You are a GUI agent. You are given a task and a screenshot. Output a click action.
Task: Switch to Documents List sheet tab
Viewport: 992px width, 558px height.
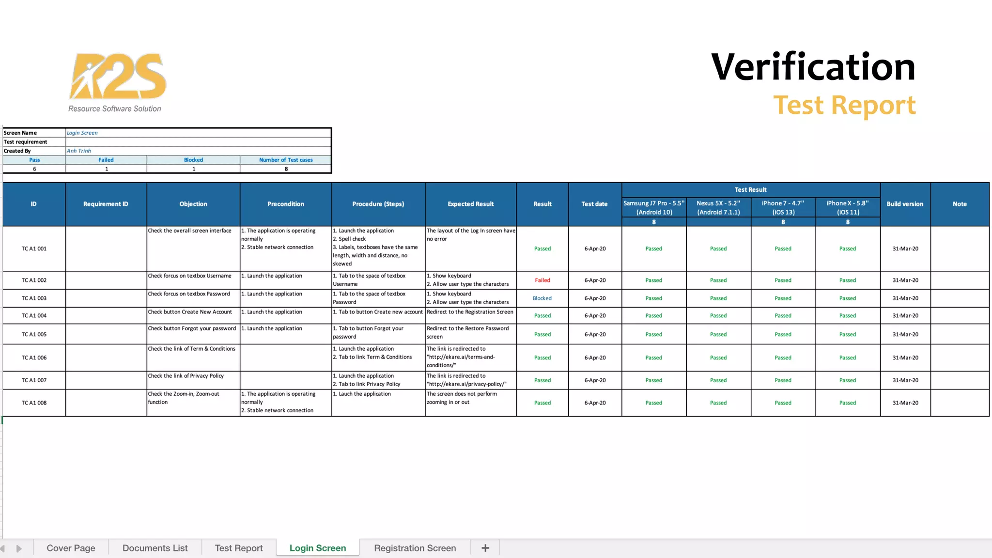coord(155,548)
